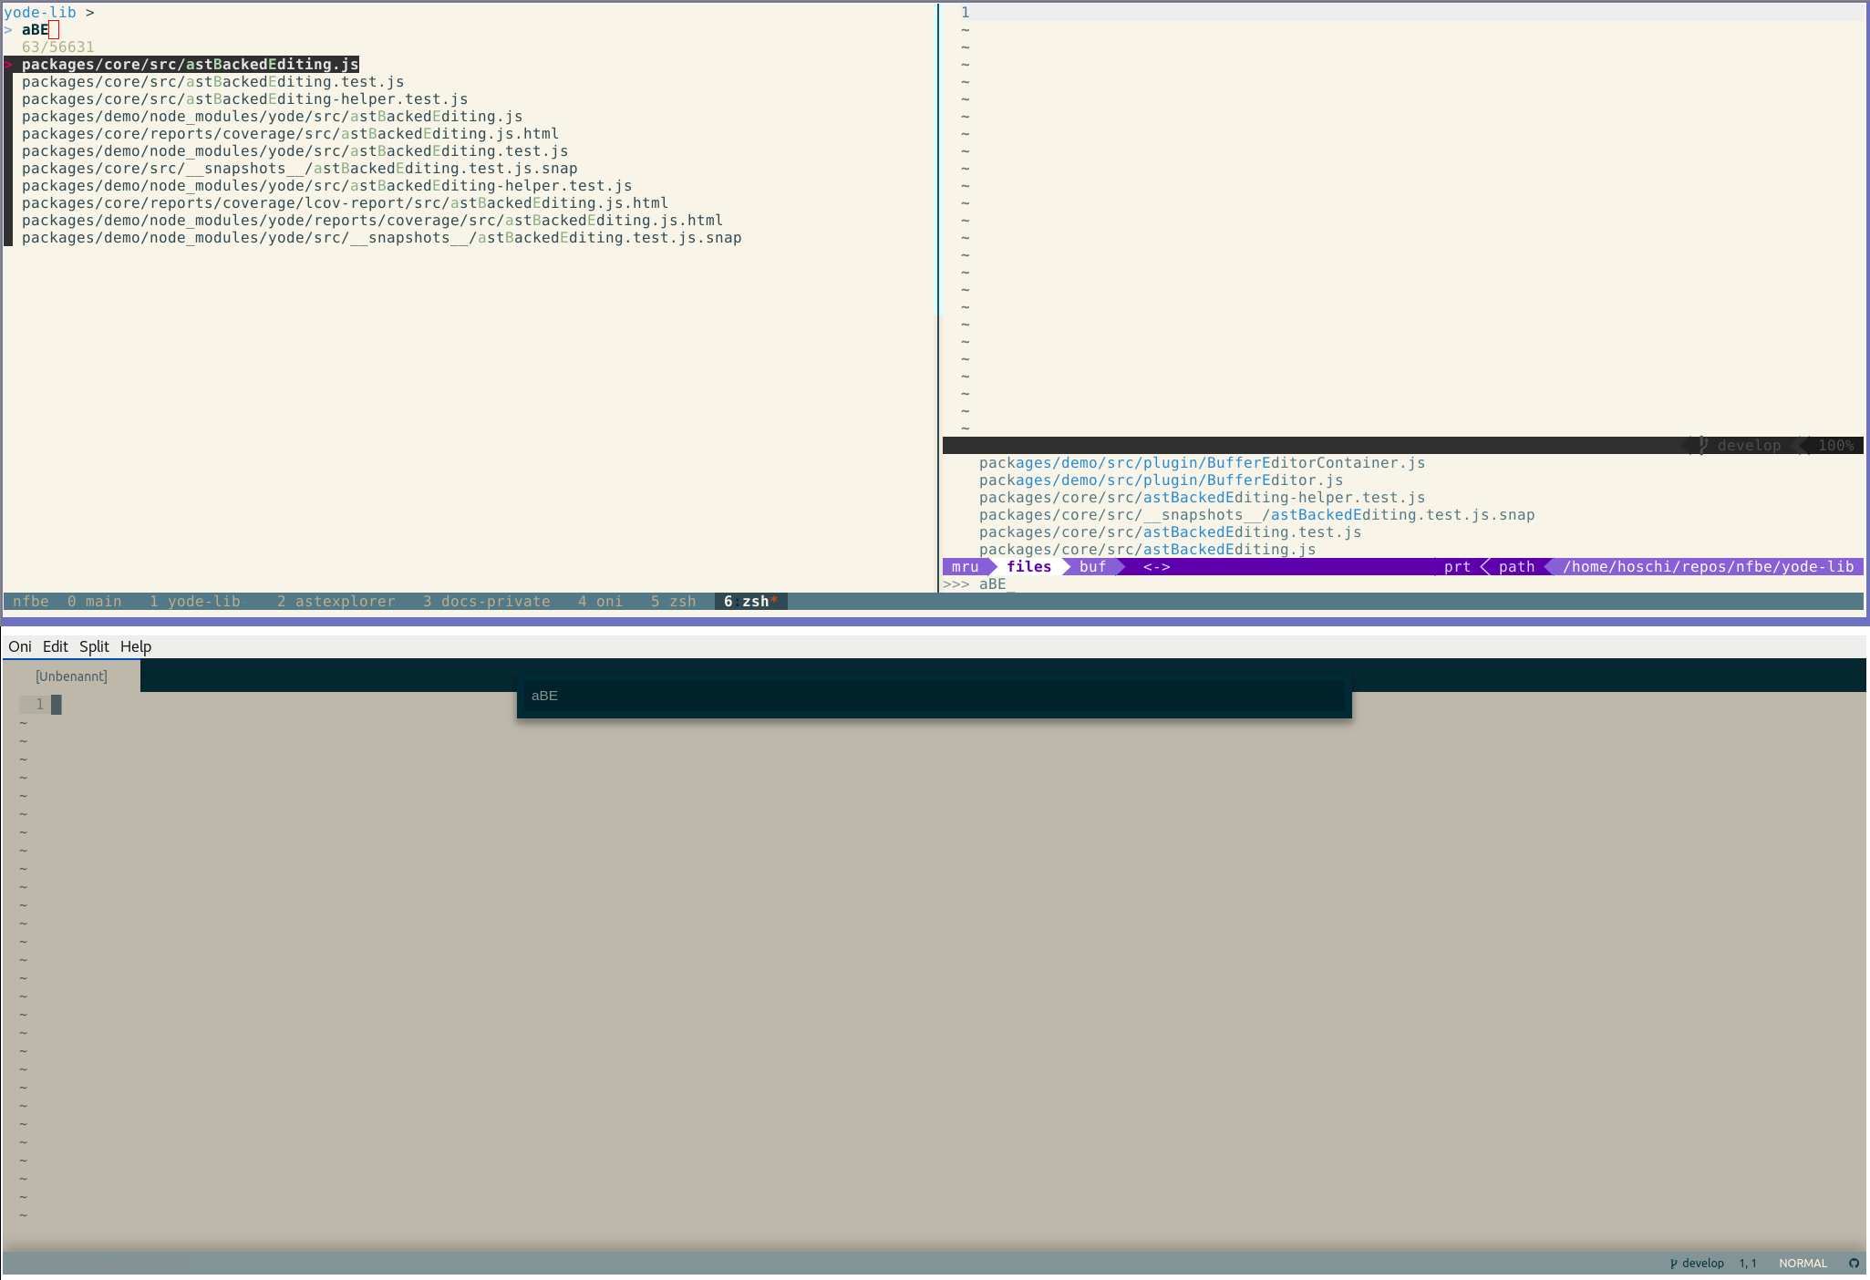Open the Oni menu
This screenshot has width=1870, height=1280.
[x=20, y=646]
